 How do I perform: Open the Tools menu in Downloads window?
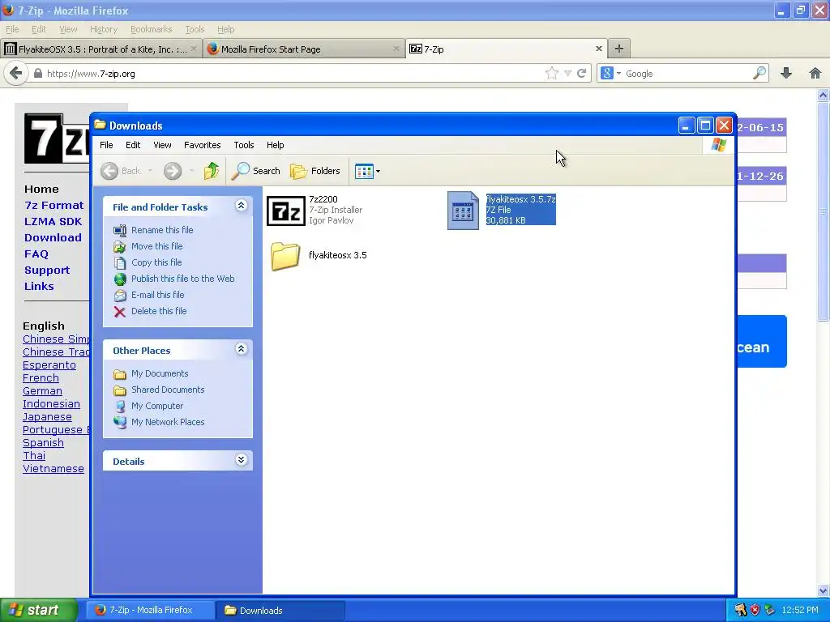tap(243, 145)
